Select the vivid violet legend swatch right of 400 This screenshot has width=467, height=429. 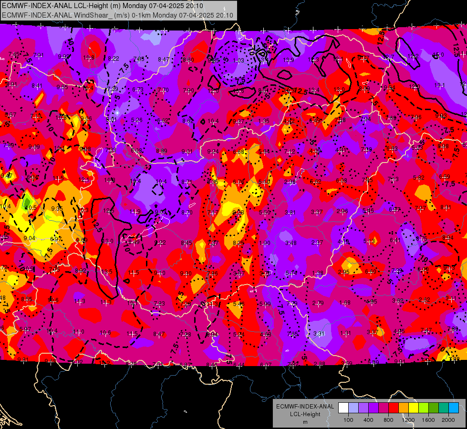point(374,408)
